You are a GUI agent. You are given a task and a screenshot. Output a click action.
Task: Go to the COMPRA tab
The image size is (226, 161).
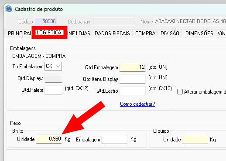(145, 34)
